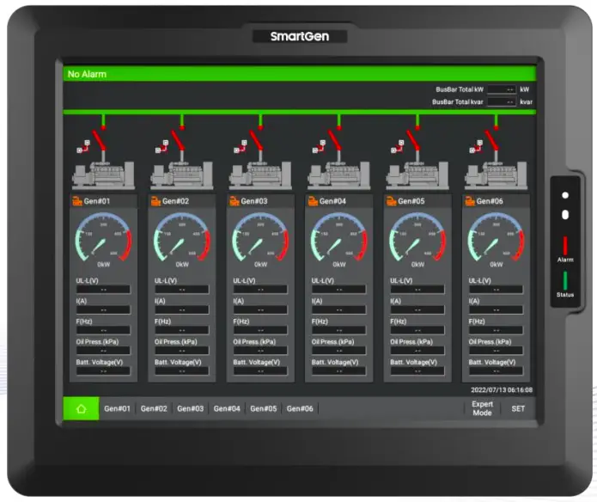This screenshot has height=502, width=597.
Task: Select Gen#06 UL-L(V) value field
Action: [496, 290]
